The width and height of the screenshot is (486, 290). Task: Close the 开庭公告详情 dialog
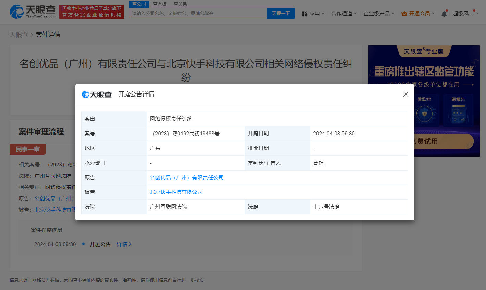(x=406, y=94)
